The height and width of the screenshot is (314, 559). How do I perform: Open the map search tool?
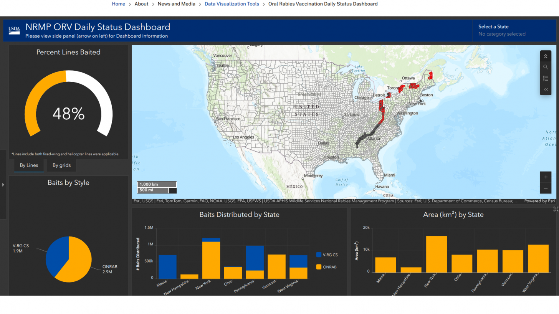point(546,67)
